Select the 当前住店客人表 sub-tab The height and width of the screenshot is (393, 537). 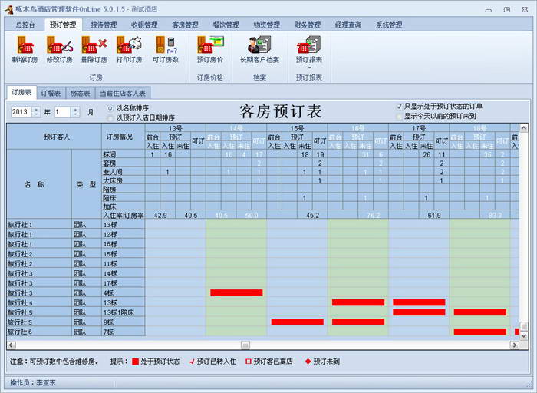pyautogui.click(x=123, y=93)
